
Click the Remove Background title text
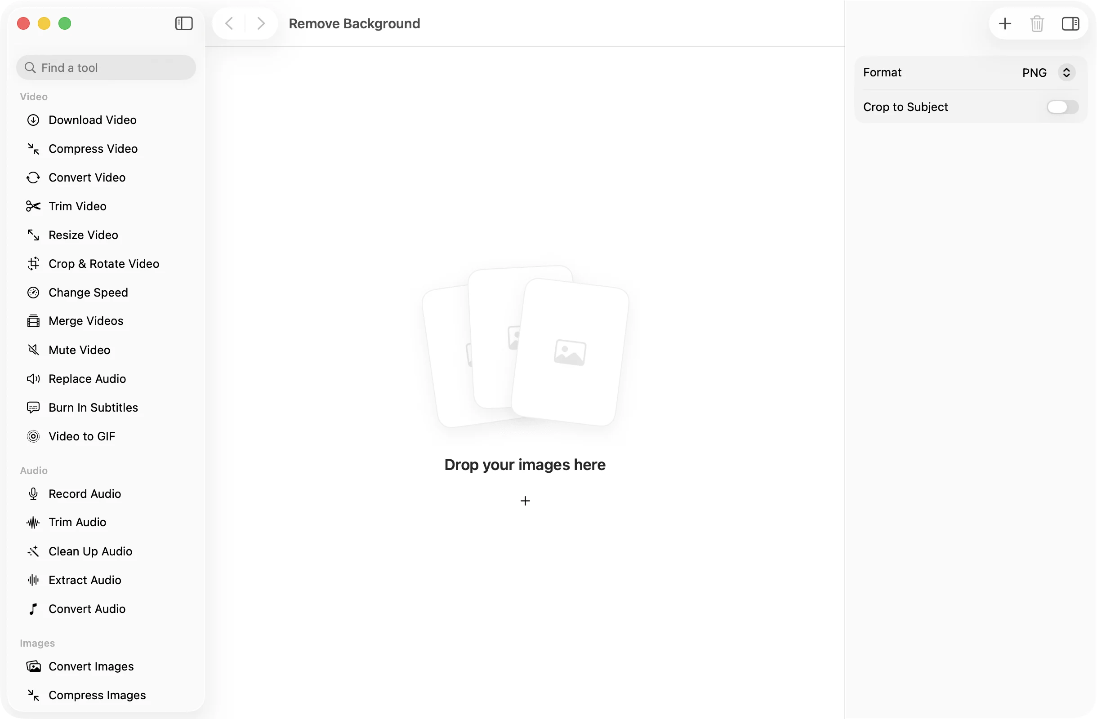point(354,23)
